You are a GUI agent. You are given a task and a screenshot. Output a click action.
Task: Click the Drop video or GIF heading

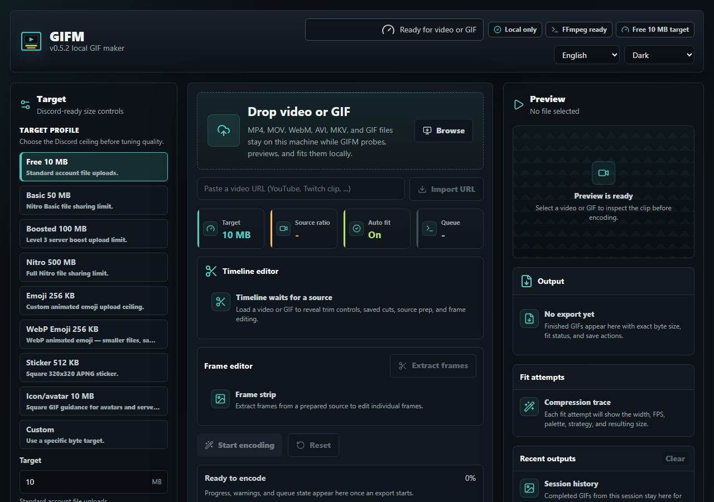click(x=299, y=112)
